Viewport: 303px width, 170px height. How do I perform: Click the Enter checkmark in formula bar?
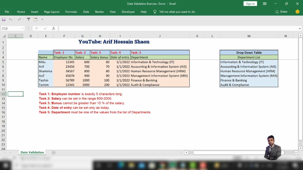tap(45, 29)
